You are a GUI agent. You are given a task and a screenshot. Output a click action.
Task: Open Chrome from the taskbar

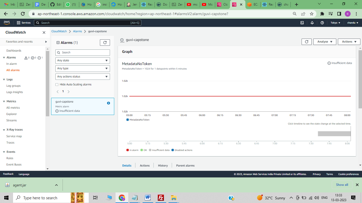point(122,198)
